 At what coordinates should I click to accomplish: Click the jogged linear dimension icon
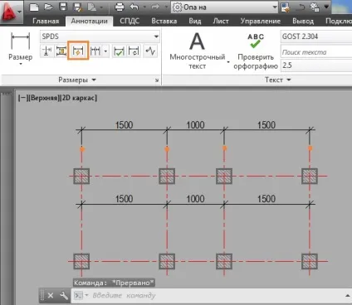(150, 51)
